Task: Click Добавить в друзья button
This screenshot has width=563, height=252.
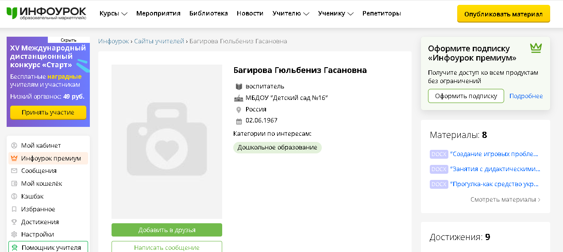Action: click(x=167, y=230)
